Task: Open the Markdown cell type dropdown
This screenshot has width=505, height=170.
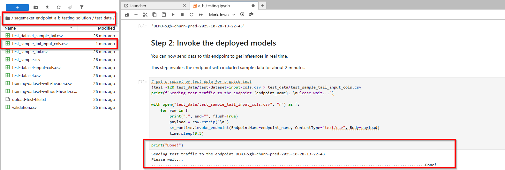Action: [222, 15]
